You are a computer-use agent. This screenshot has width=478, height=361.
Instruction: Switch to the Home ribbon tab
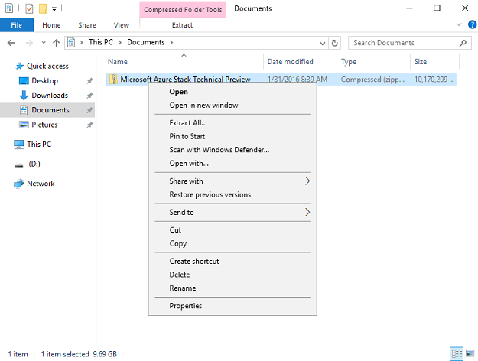[x=51, y=25]
